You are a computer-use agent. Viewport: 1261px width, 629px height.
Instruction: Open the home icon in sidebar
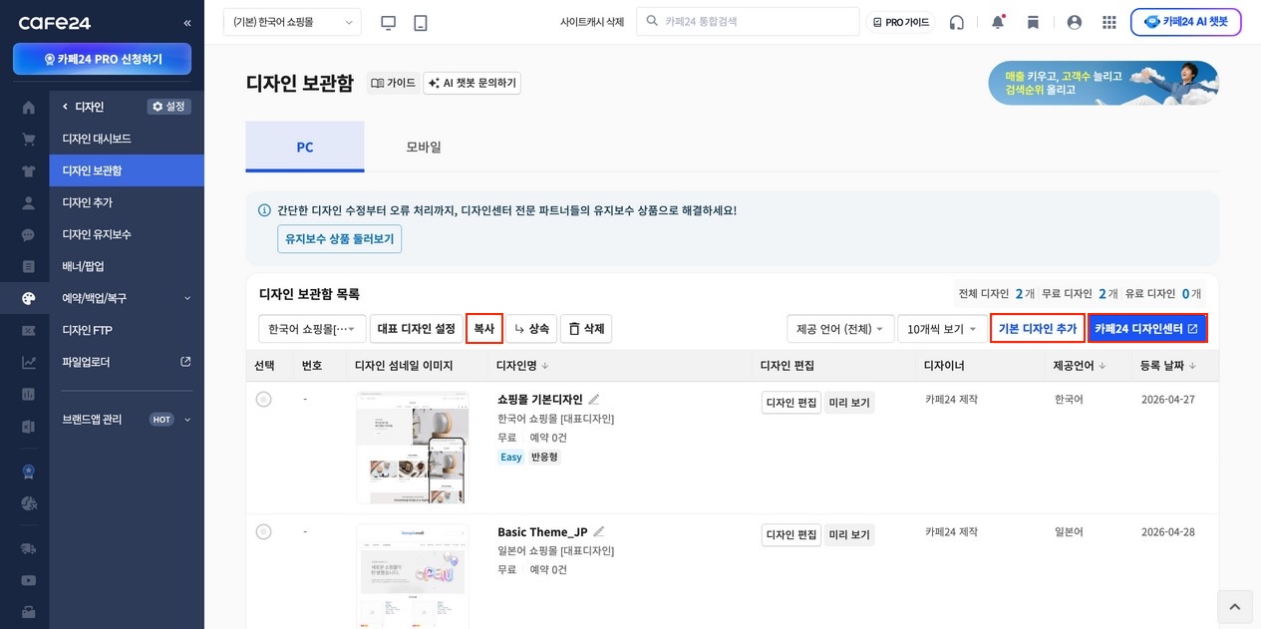28,107
